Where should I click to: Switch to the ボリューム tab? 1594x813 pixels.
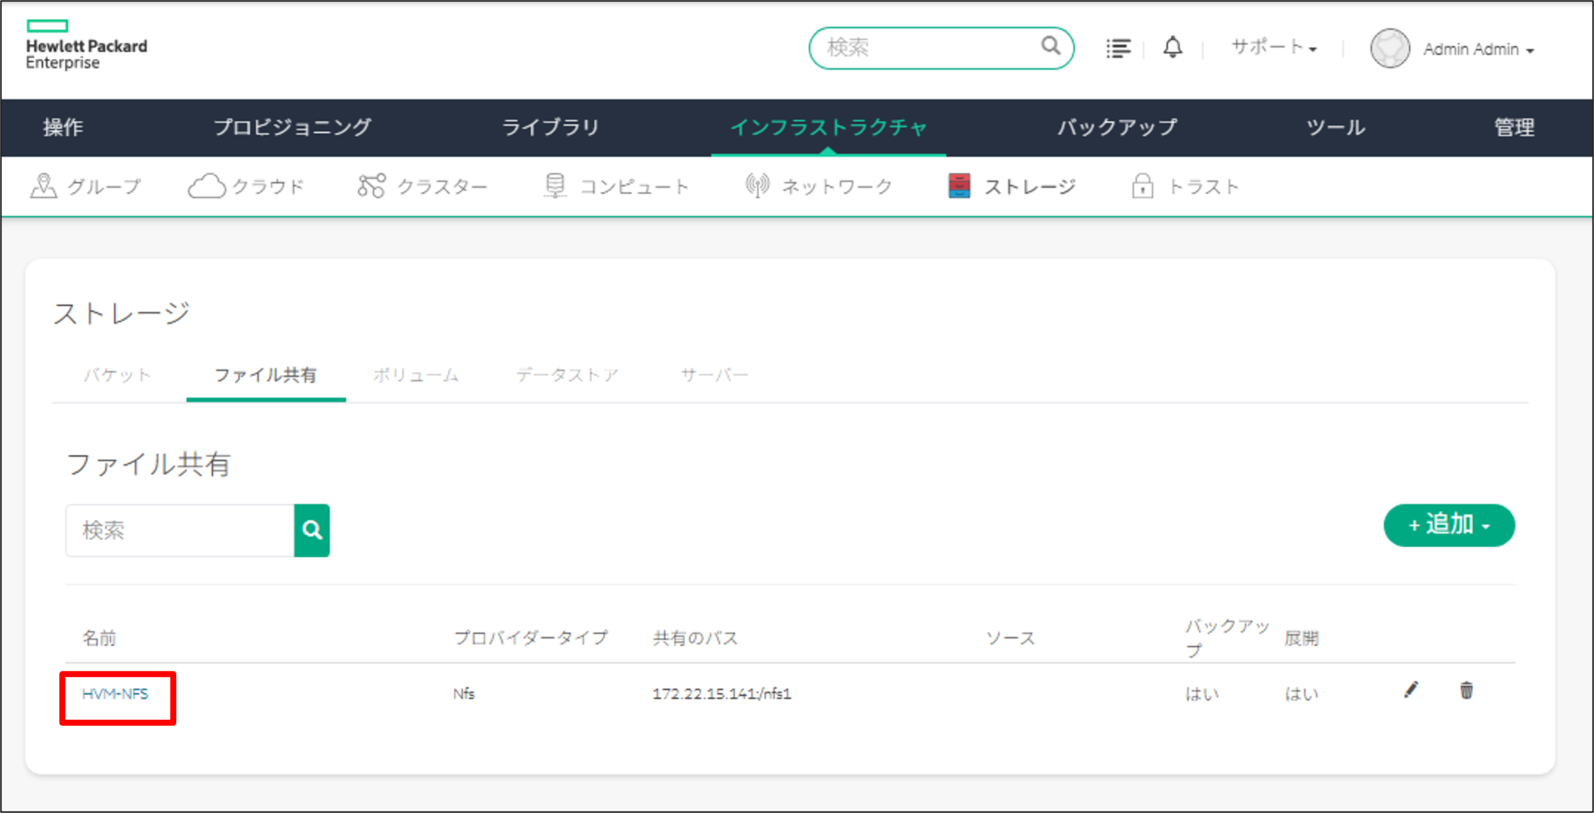coord(416,374)
